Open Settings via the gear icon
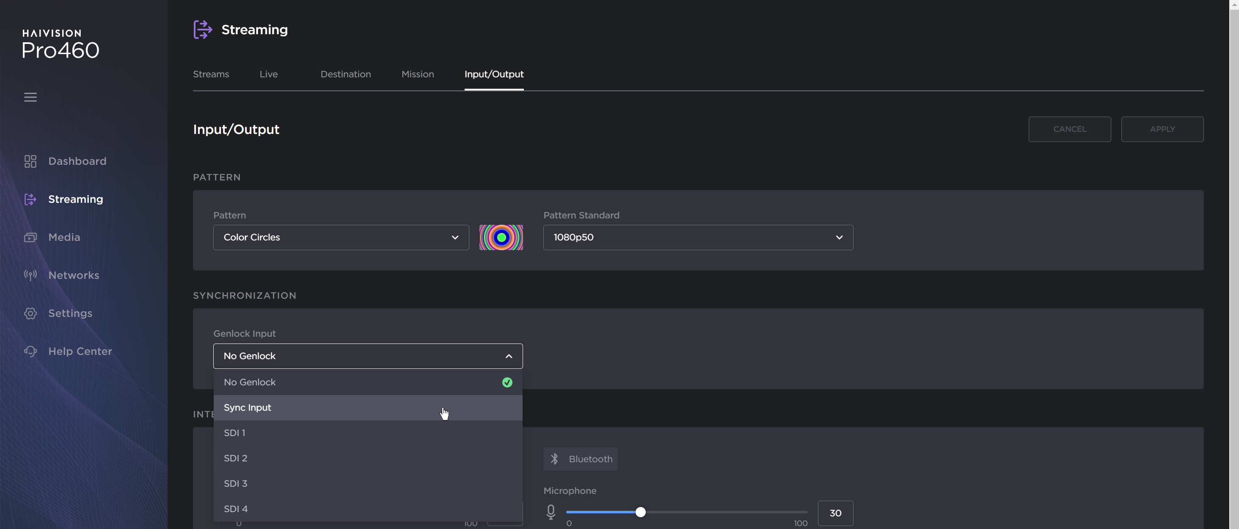Image resolution: width=1239 pixels, height=529 pixels. coord(30,313)
